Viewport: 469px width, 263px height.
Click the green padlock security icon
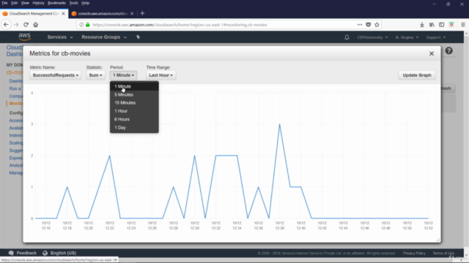point(88,25)
